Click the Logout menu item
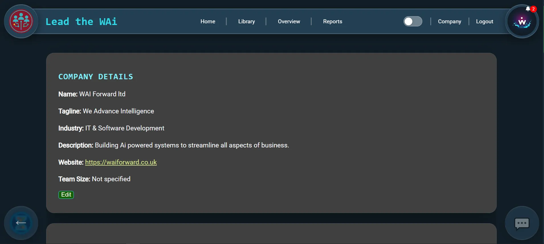 484,22
